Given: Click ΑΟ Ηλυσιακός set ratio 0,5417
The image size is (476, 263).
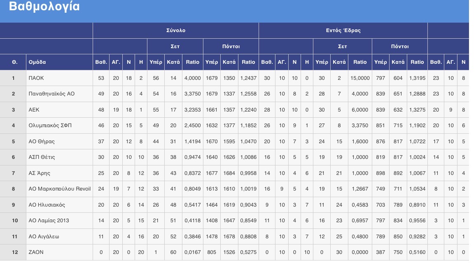Looking at the screenshot, I should coord(192,205).
